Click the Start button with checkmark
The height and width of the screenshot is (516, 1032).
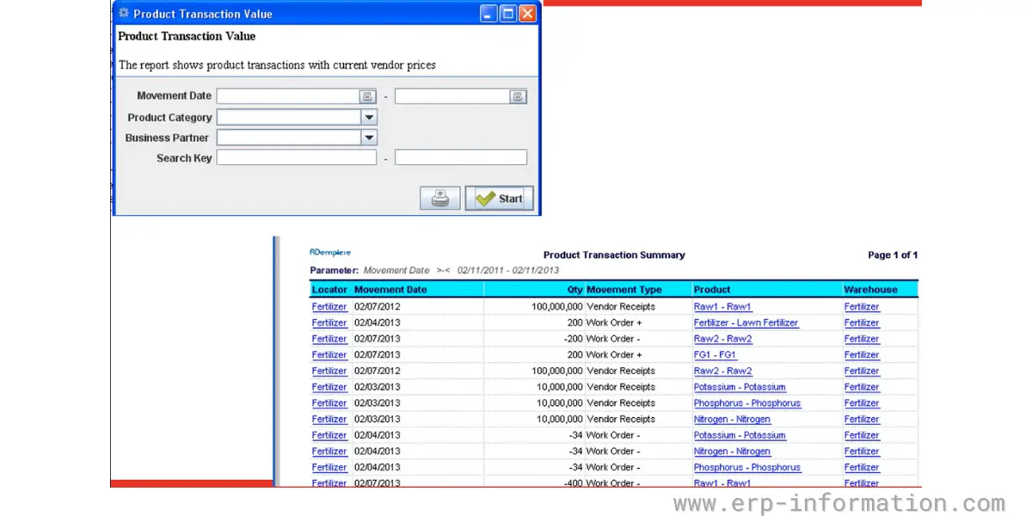pos(500,198)
